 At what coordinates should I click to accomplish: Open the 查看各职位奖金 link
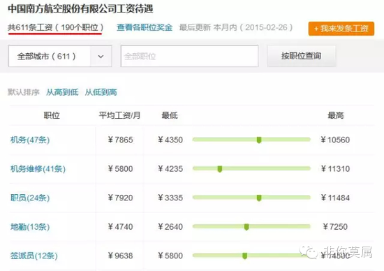[x=145, y=27]
